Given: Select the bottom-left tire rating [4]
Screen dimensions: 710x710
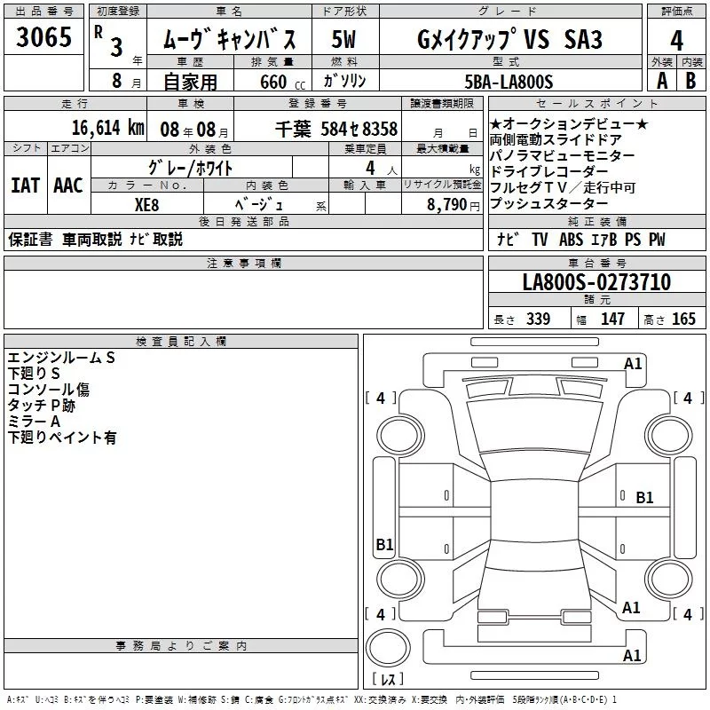Looking at the screenshot, I should 381,614.
